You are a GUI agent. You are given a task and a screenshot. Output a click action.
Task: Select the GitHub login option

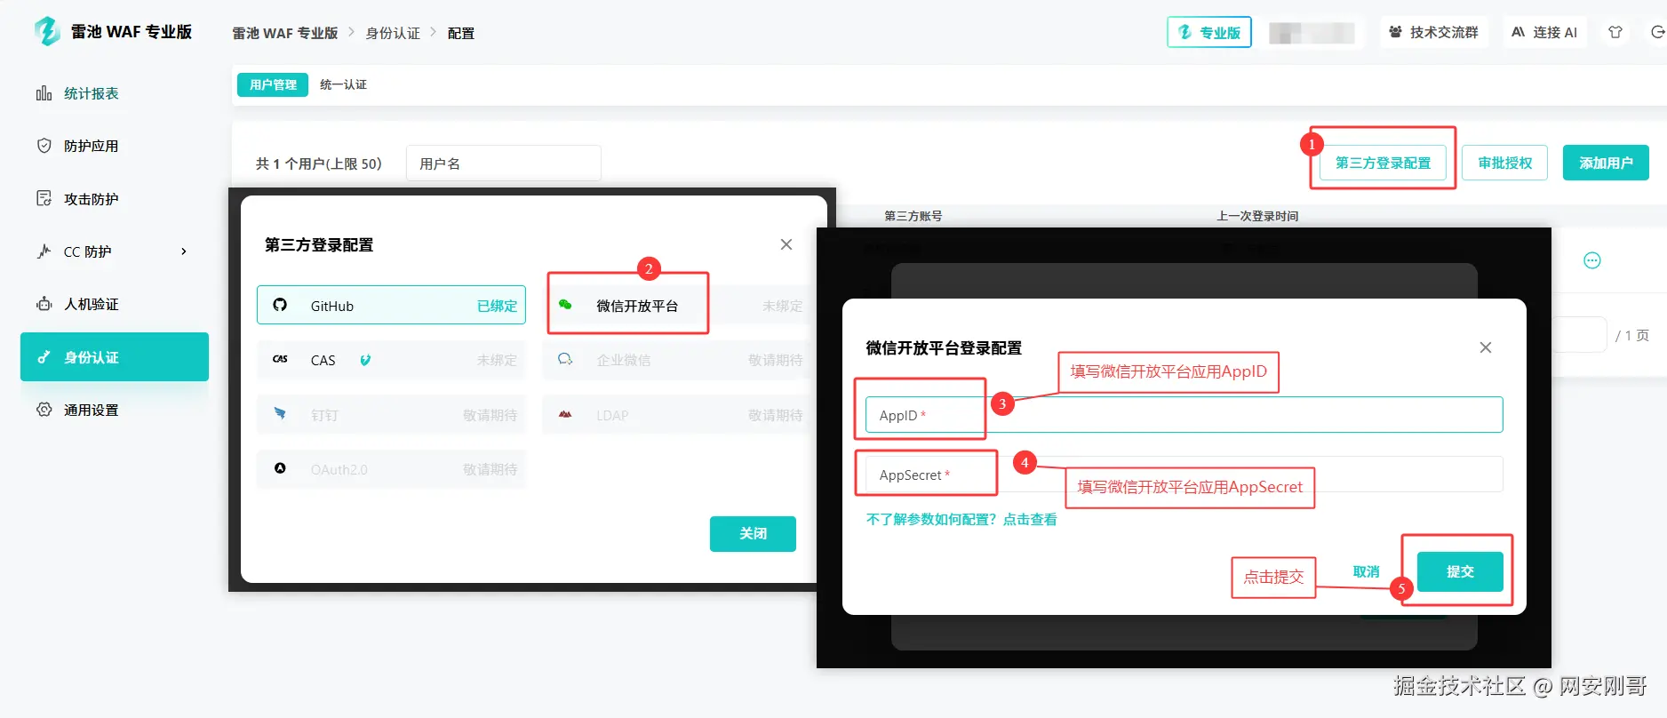click(x=391, y=306)
